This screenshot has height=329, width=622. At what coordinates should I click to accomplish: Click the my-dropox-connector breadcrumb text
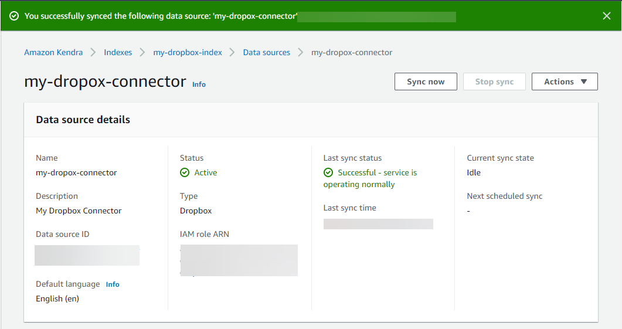[352, 52]
